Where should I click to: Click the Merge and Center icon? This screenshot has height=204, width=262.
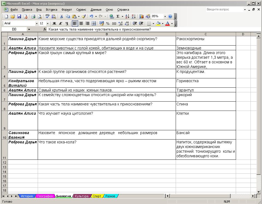click(x=94, y=23)
